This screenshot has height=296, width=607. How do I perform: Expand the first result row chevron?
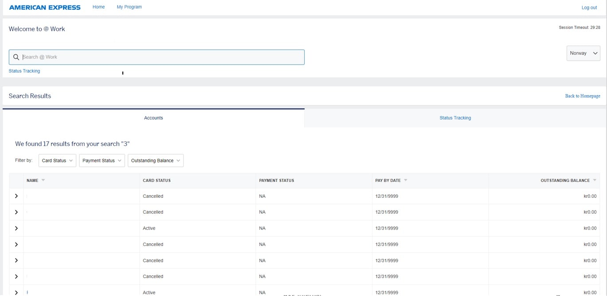16,196
